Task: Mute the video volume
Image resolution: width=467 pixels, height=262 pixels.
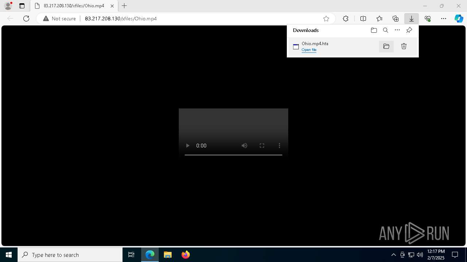Action: click(244, 146)
